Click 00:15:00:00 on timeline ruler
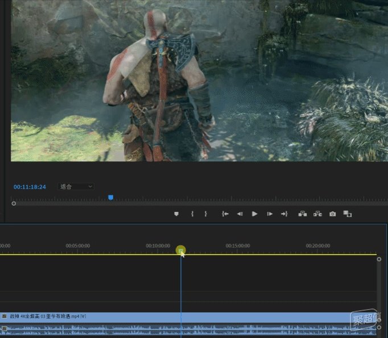This screenshot has height=338, width=388. [238, 246]
